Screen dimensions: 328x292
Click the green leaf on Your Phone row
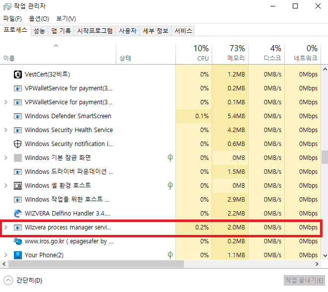(170, 255)
